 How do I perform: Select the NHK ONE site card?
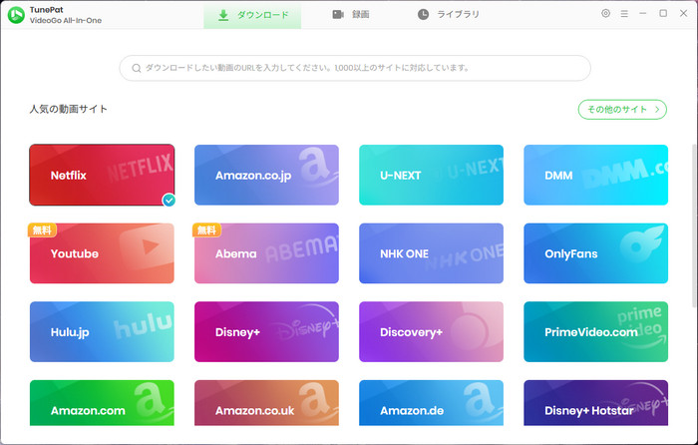432,253
